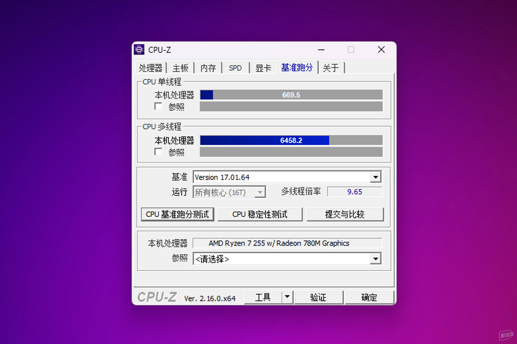The height and width of the screenshot is (344, 517).
Task: Enable 参照 checkbox under CPU 多线程
Action: pos(158,152)
